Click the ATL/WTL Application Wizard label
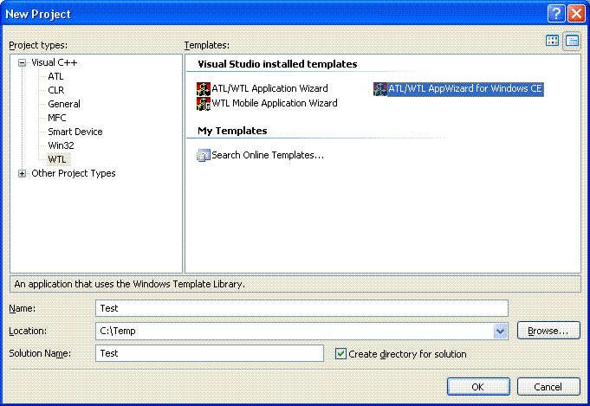 269,88
